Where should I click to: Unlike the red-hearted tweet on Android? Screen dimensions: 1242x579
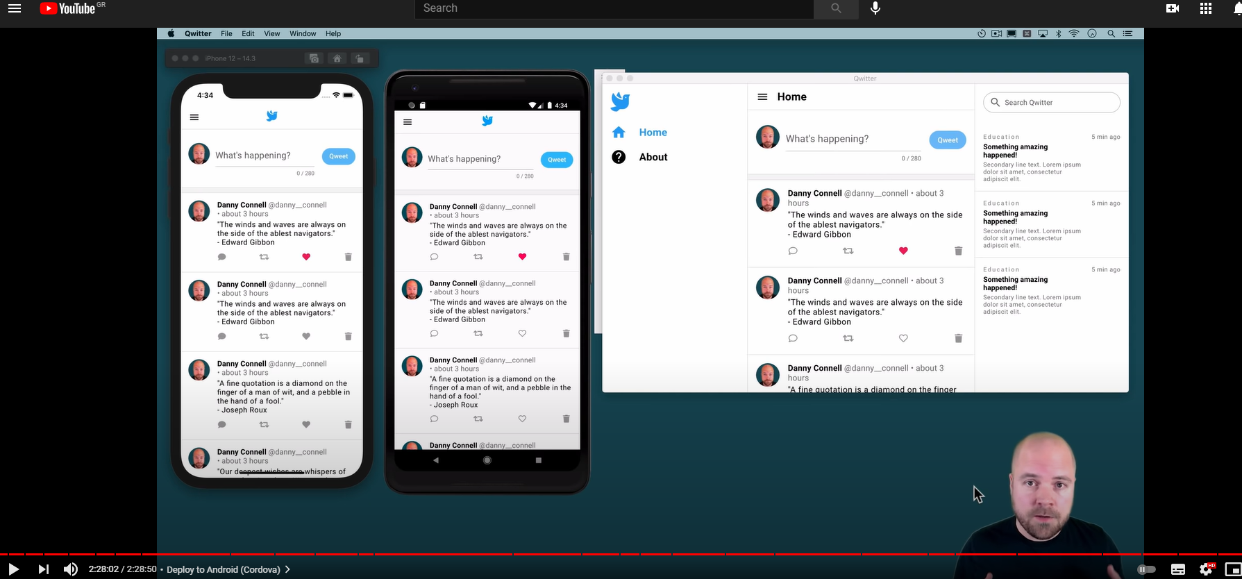pos(523,257)
